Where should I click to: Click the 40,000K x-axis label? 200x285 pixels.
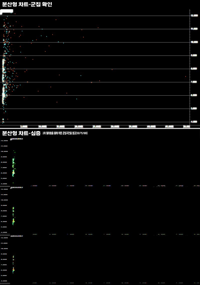pos(151,127)
